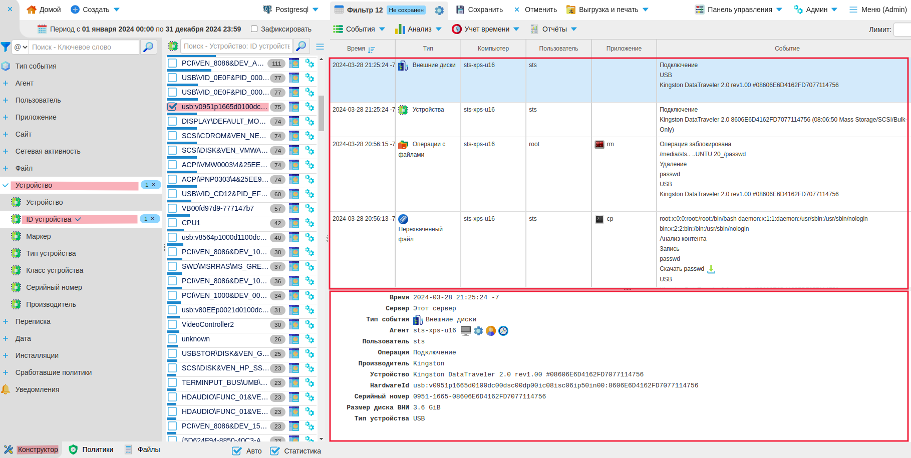This screenshot has height=458, width=911.
Task: Click the keyword search magnifier icon
Action: (148, 47)
